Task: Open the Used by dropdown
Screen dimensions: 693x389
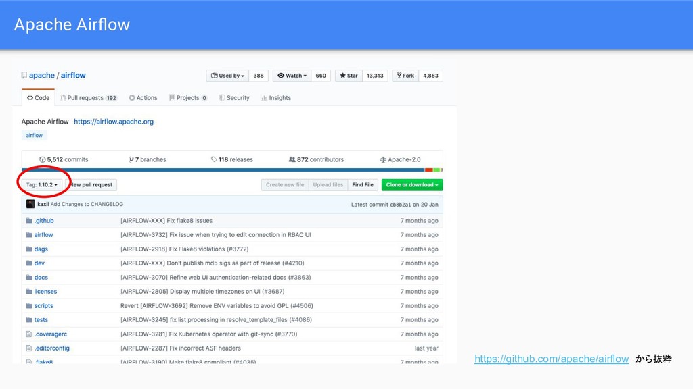Action: pyautogui.click(x=227, y=76)
